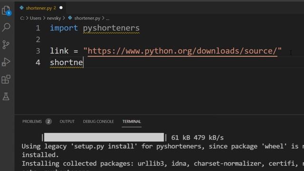Click line number 4 in the gutter

(38, 62)
